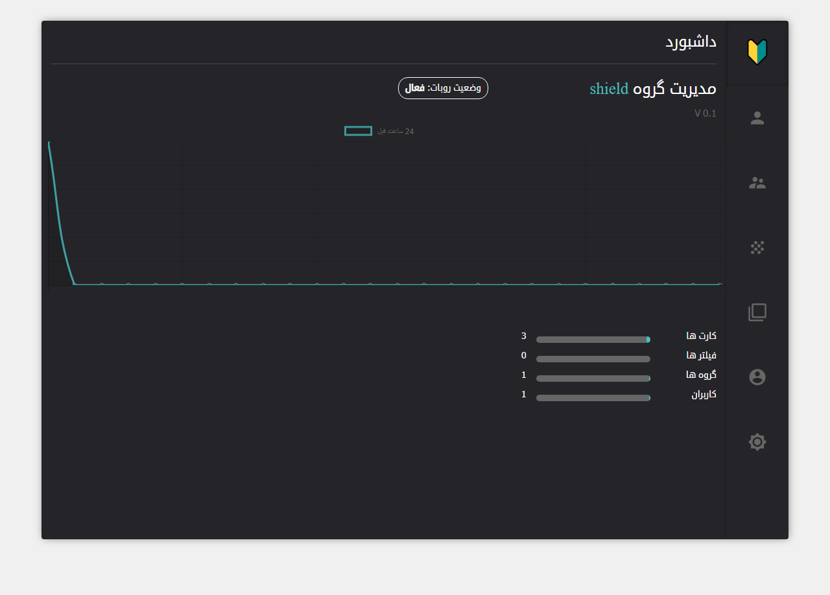This screenshot has height=595, width=830.
Task: Click the فیلتر ها label
Action: 702,355
